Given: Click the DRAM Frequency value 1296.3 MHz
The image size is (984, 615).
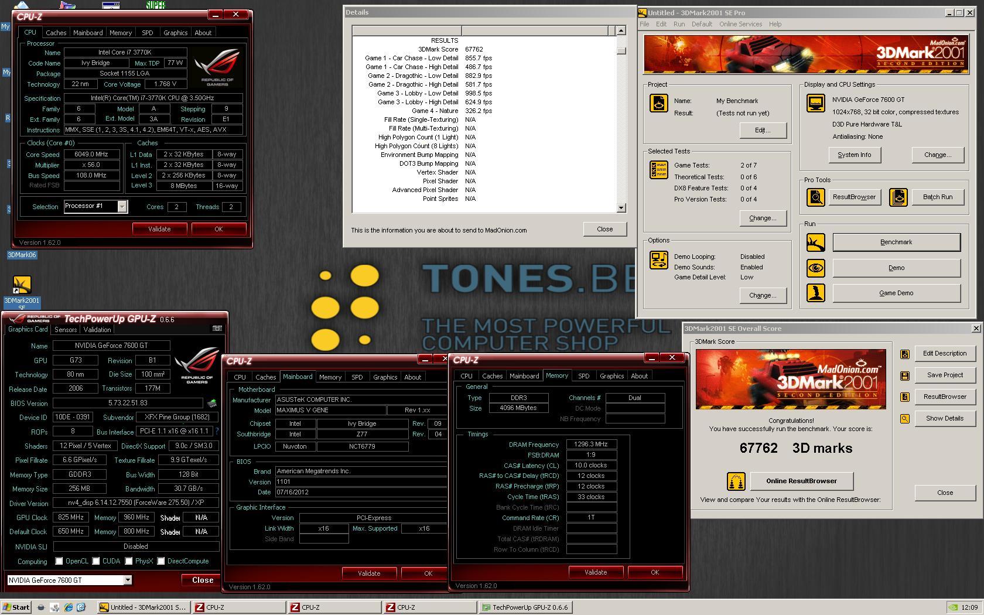Looking at the screenshot, I should (x=591, y=445).
